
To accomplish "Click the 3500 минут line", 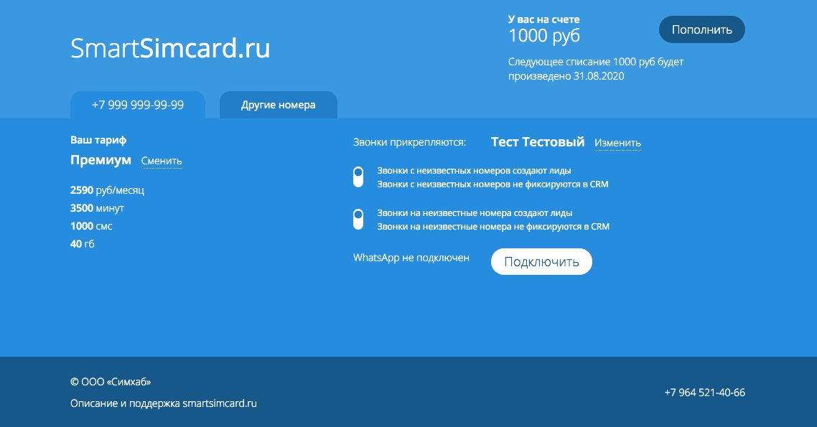I will click(97, 208).
